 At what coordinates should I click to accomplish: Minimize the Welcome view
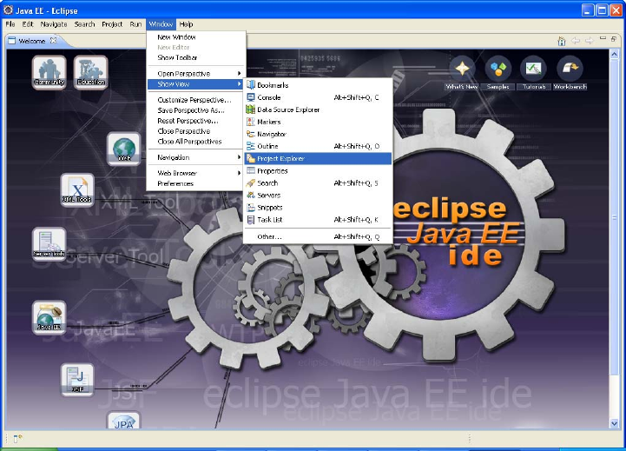(603, 38)
